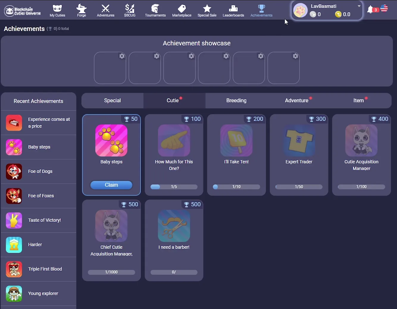Open Foe of Foxes recent achievement

click(x=38, y=196)
